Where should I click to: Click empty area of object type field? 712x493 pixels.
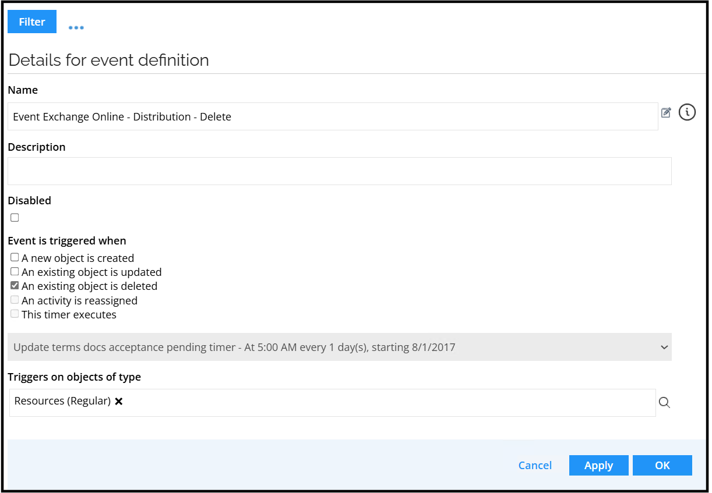pyautogui.click(x=385, y=403)
